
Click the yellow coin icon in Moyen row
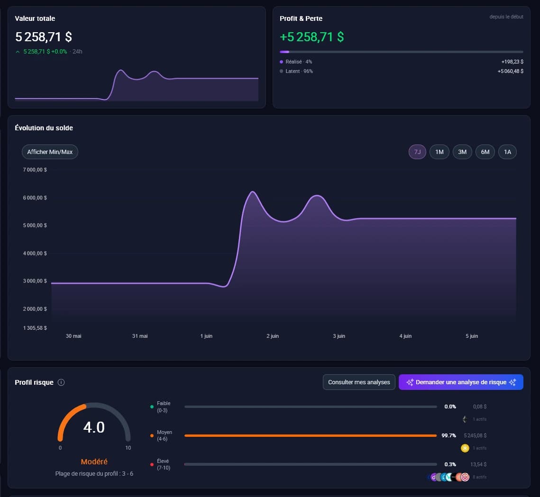[465, 448]
